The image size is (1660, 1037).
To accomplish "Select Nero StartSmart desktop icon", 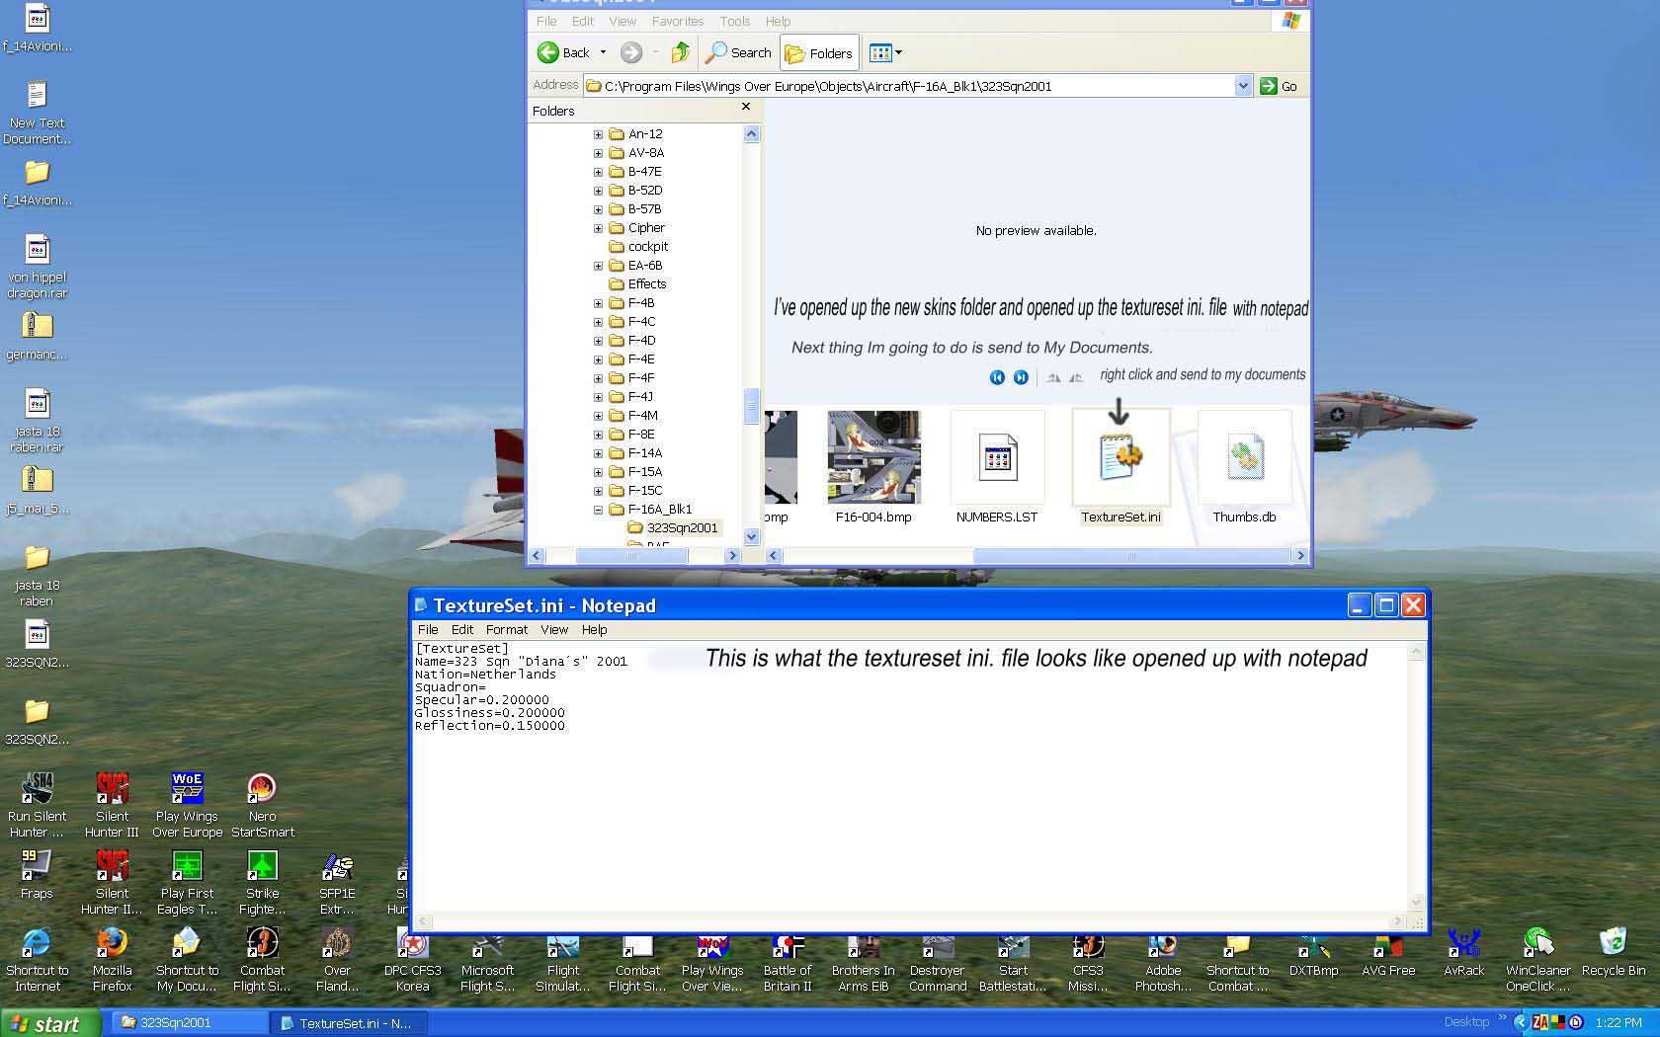I will tap(262, 805).
